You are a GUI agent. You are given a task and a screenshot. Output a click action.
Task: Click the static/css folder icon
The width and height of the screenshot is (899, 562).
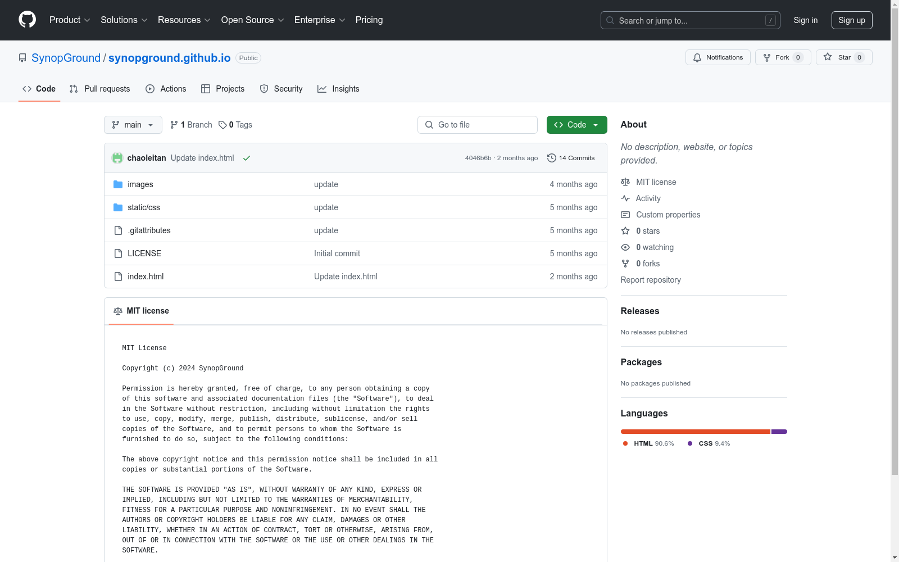[118, 207]
